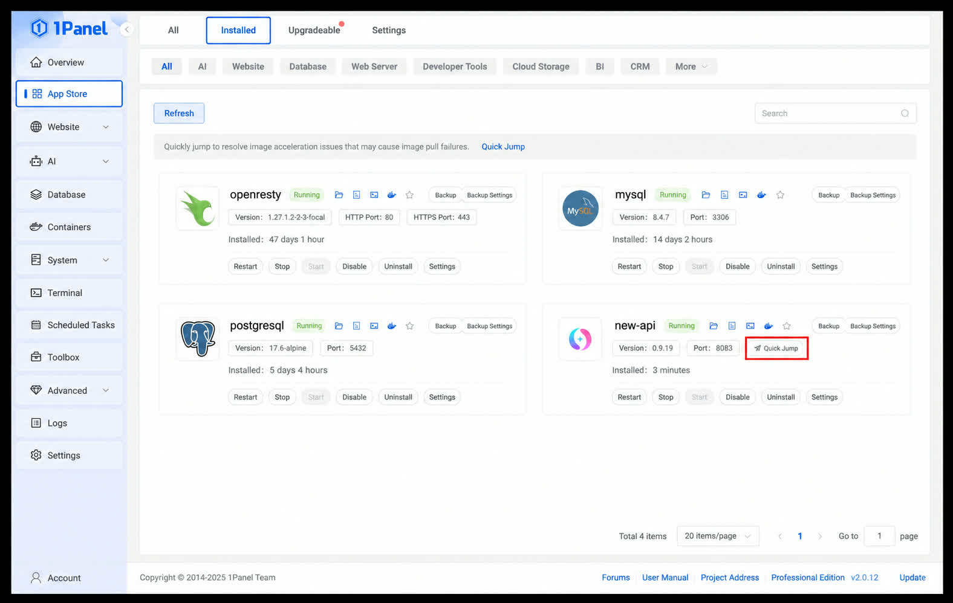View openresty's log document icon
The width and height of the screenshot is (953, 603).
[x=356, y=195]
